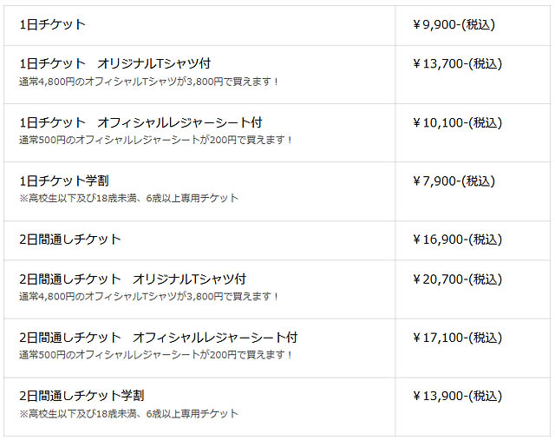Viewport: 555px width, 440px height.
Task: Select the ¥13,900 price for 2日間通しチケット学割
Action: point(457,396)
